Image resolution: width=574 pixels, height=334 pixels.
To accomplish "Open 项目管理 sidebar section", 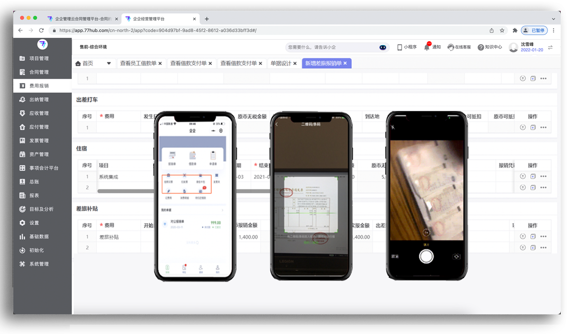I will (38, 58).
